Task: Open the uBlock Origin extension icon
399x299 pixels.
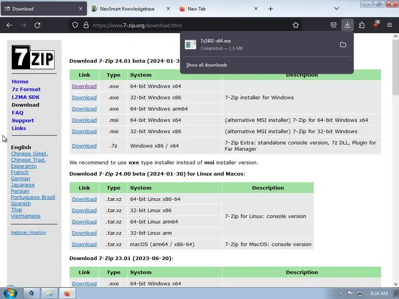Action: (x=376, y=25)
